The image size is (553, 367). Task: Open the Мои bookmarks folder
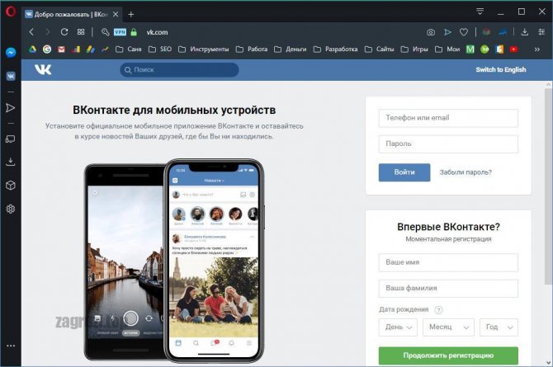tap(448, 49)
